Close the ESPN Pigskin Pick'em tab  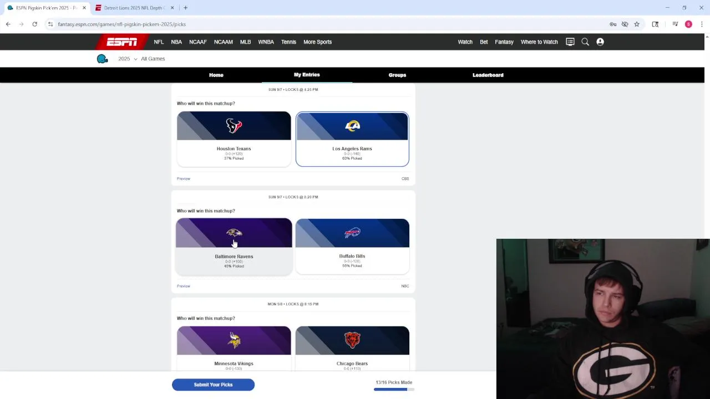tap(84, 8)
